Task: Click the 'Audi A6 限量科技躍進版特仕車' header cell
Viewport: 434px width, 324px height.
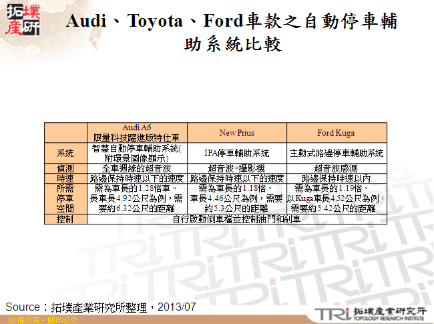Action: tap(137, 133)
